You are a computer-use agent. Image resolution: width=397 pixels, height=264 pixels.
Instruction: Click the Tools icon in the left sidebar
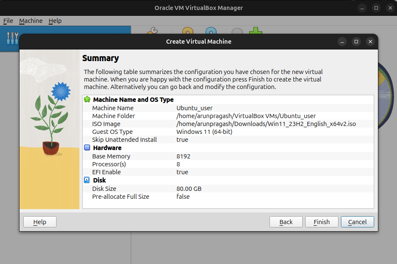pyautogui.click(x=12, y=39)
